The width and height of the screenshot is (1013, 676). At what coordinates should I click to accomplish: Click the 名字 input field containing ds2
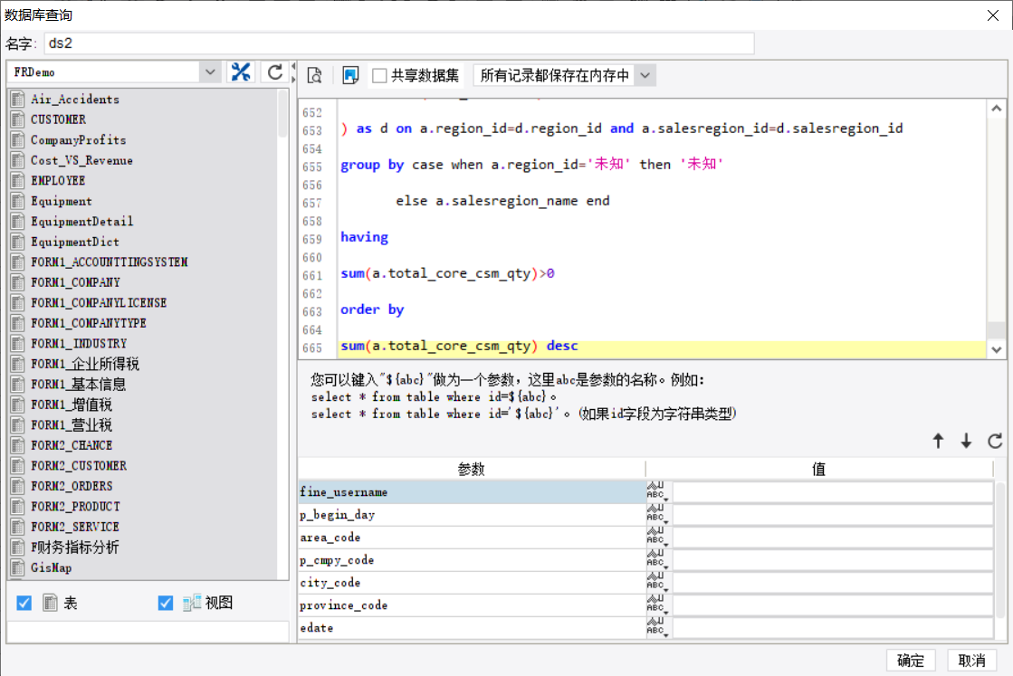[399, 43]
